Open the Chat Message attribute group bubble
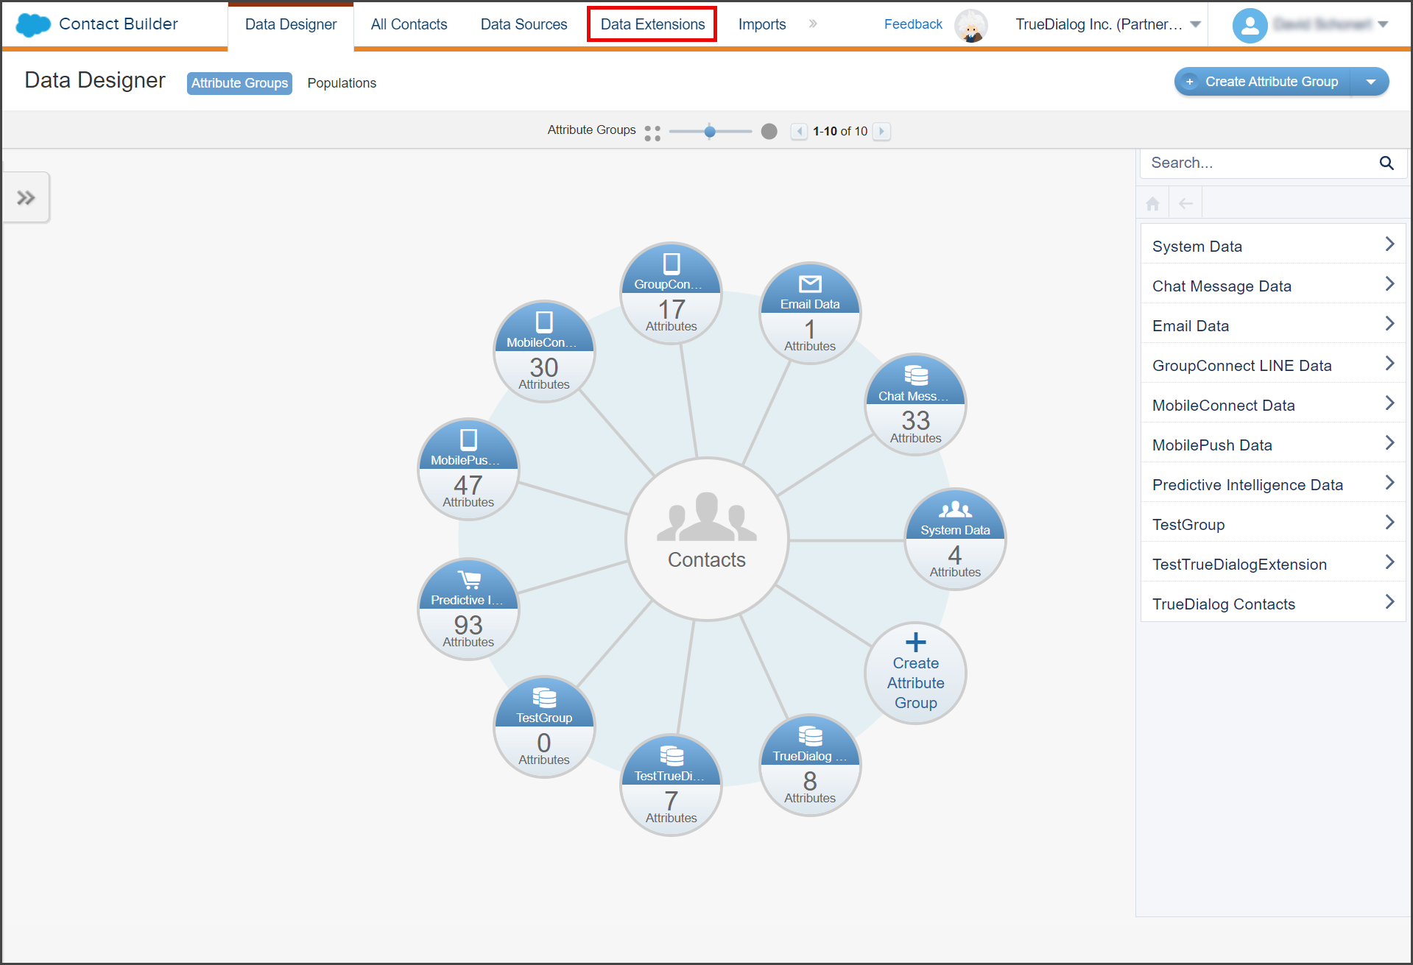This screenshot has height=965, width=1413. click(x=915, y=405)
